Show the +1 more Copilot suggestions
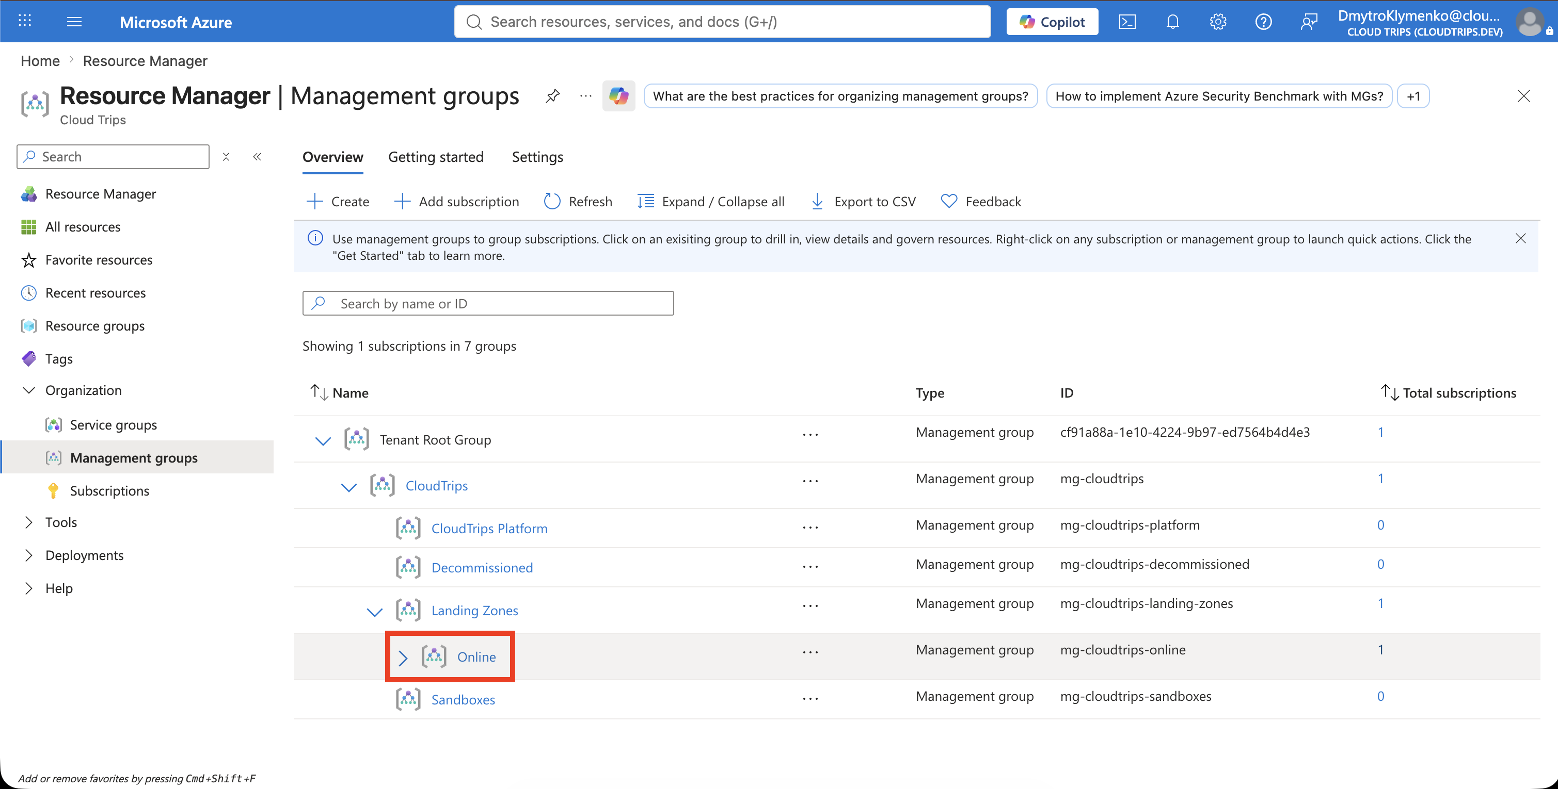 click(1413, 96)
